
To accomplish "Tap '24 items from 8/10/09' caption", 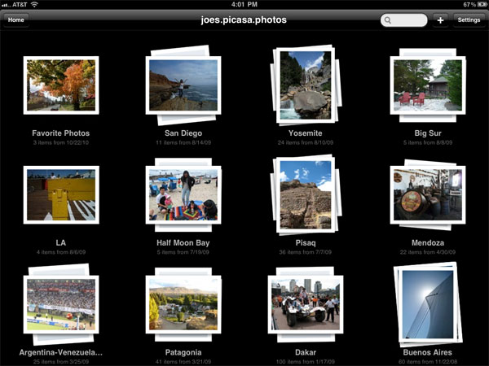I will (306, 142).
